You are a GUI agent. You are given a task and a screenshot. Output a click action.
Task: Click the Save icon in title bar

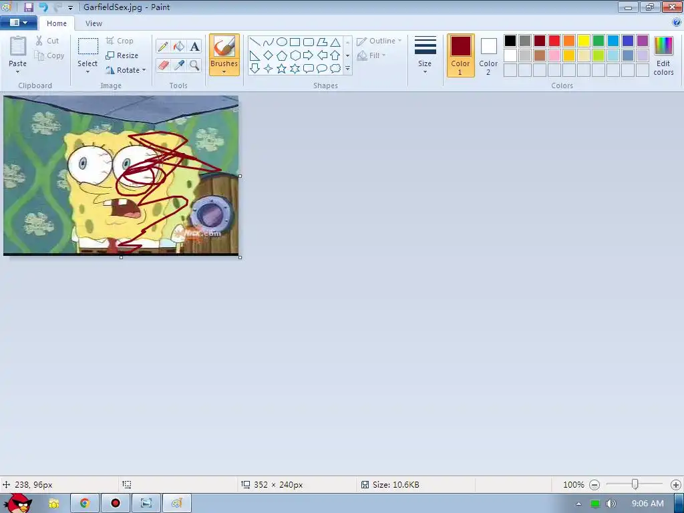[29, 7]
